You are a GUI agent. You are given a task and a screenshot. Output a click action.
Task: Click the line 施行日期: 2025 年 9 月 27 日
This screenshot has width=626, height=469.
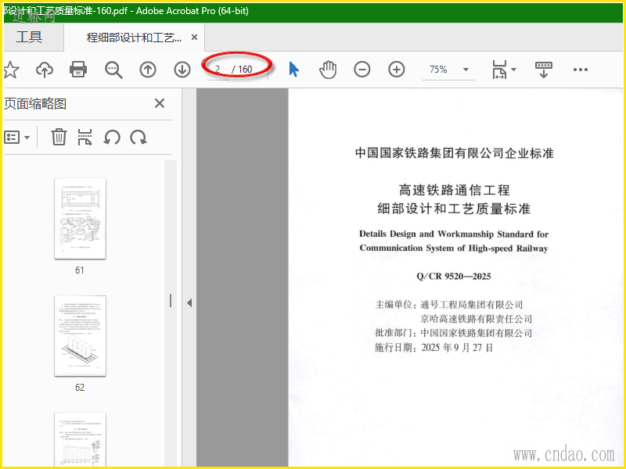point(434,347)
